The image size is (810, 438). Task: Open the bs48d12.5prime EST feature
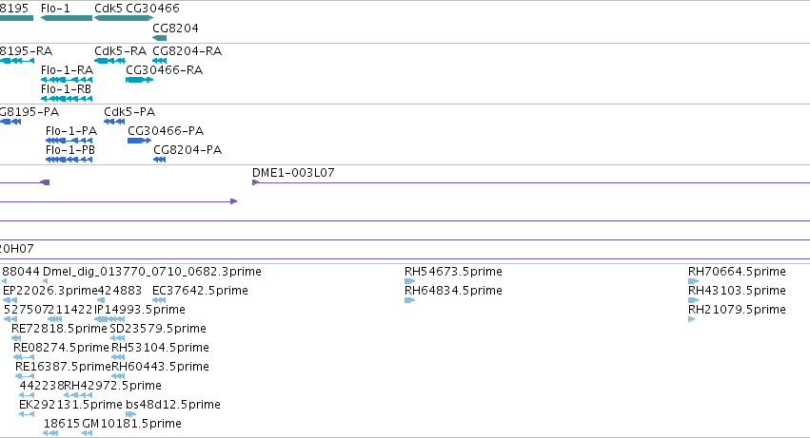click(x=130, y=414)
